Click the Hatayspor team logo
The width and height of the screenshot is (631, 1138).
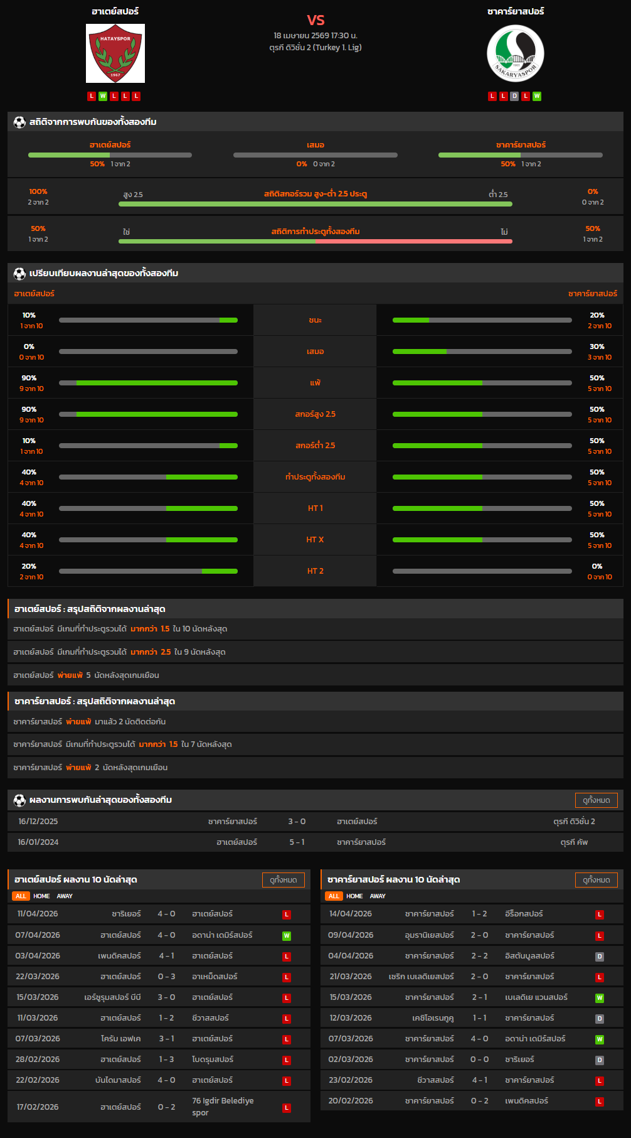115,53
